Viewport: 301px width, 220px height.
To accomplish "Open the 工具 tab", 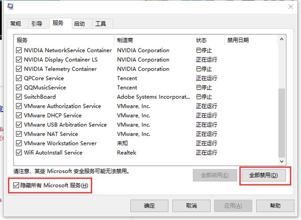I will click(101, 24).
